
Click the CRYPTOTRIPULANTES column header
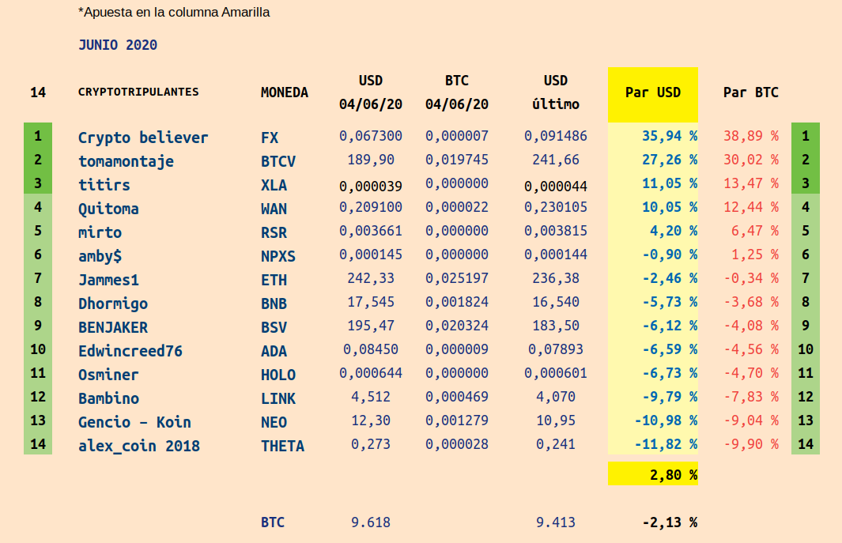(x=138, y=92)
